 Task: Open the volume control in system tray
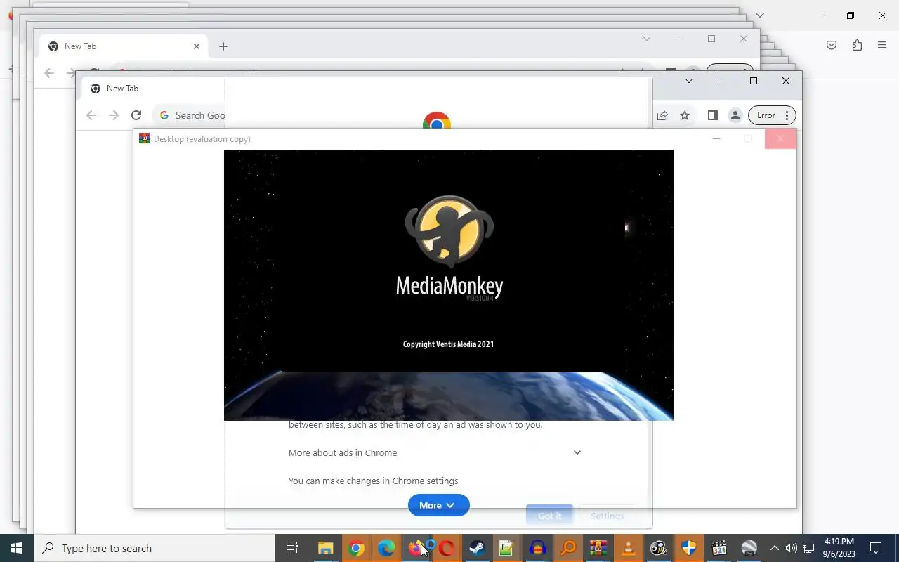792,548
